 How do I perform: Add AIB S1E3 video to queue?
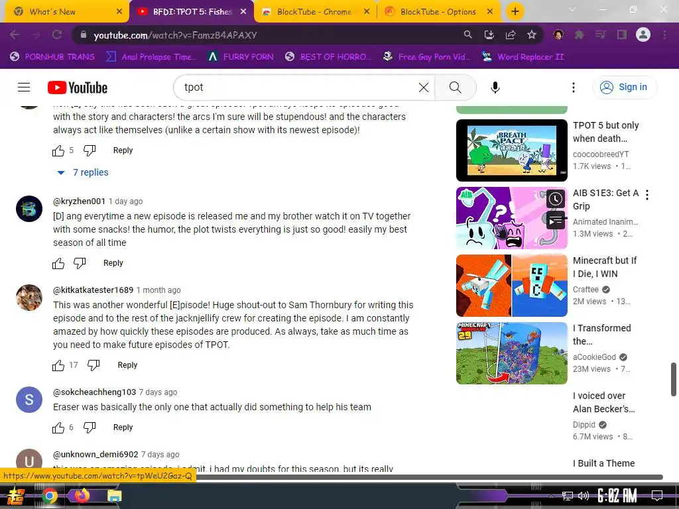[556, 221]
